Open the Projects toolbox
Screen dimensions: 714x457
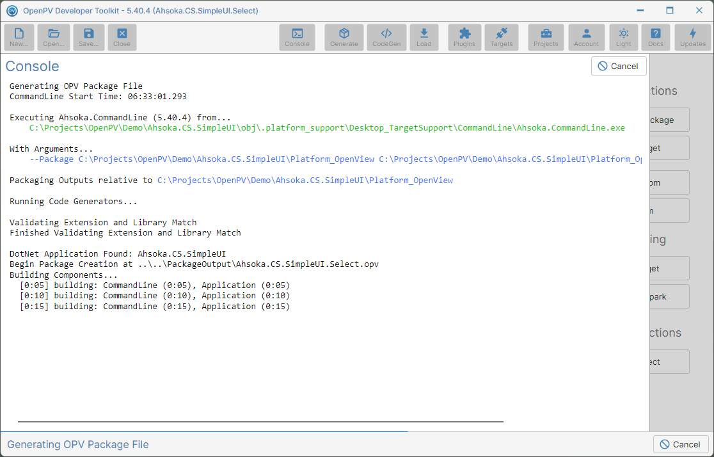click(x=546, y=37)
